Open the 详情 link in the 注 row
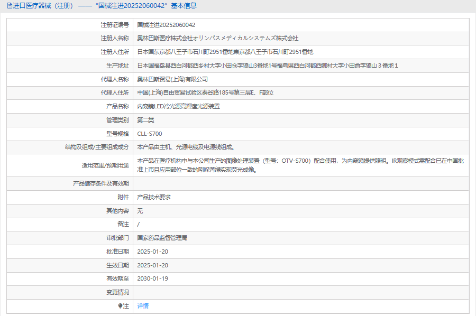 coord(143,306)
